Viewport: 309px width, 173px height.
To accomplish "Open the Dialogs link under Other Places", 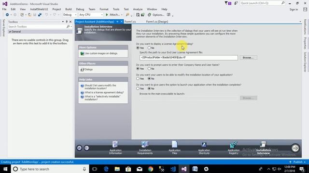I will pos(89,69).
